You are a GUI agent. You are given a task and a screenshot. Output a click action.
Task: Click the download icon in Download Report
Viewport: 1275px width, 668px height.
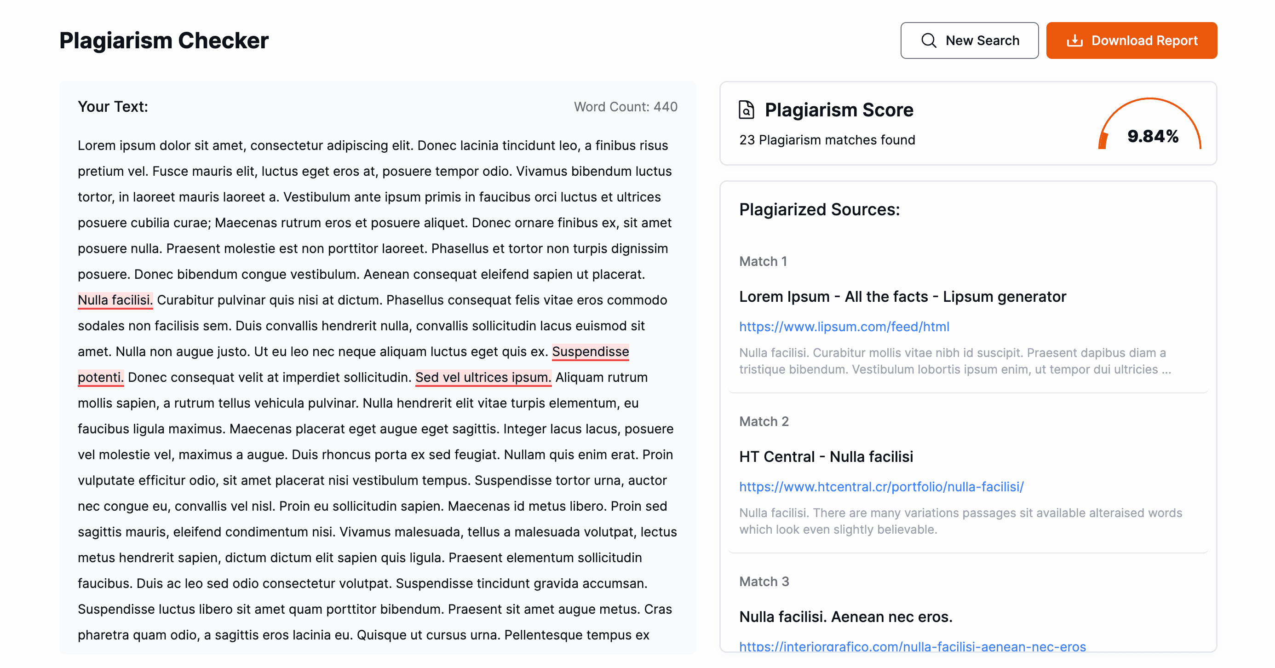(x=1074, y=40)
